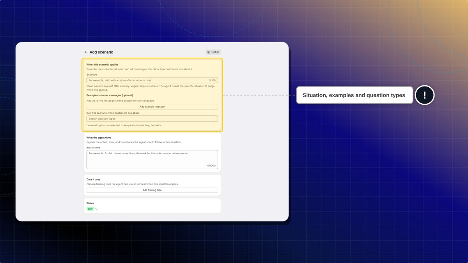Click the 'Run this scenario when customers ask about' label
The width and height of the screenshot is (468, 263).
pyautogui.click(x=113, y=113)
